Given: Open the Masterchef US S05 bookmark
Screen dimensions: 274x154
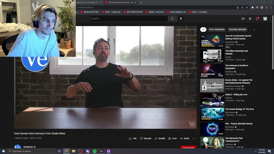Looking at the screenshot, I should coord(90,12).
